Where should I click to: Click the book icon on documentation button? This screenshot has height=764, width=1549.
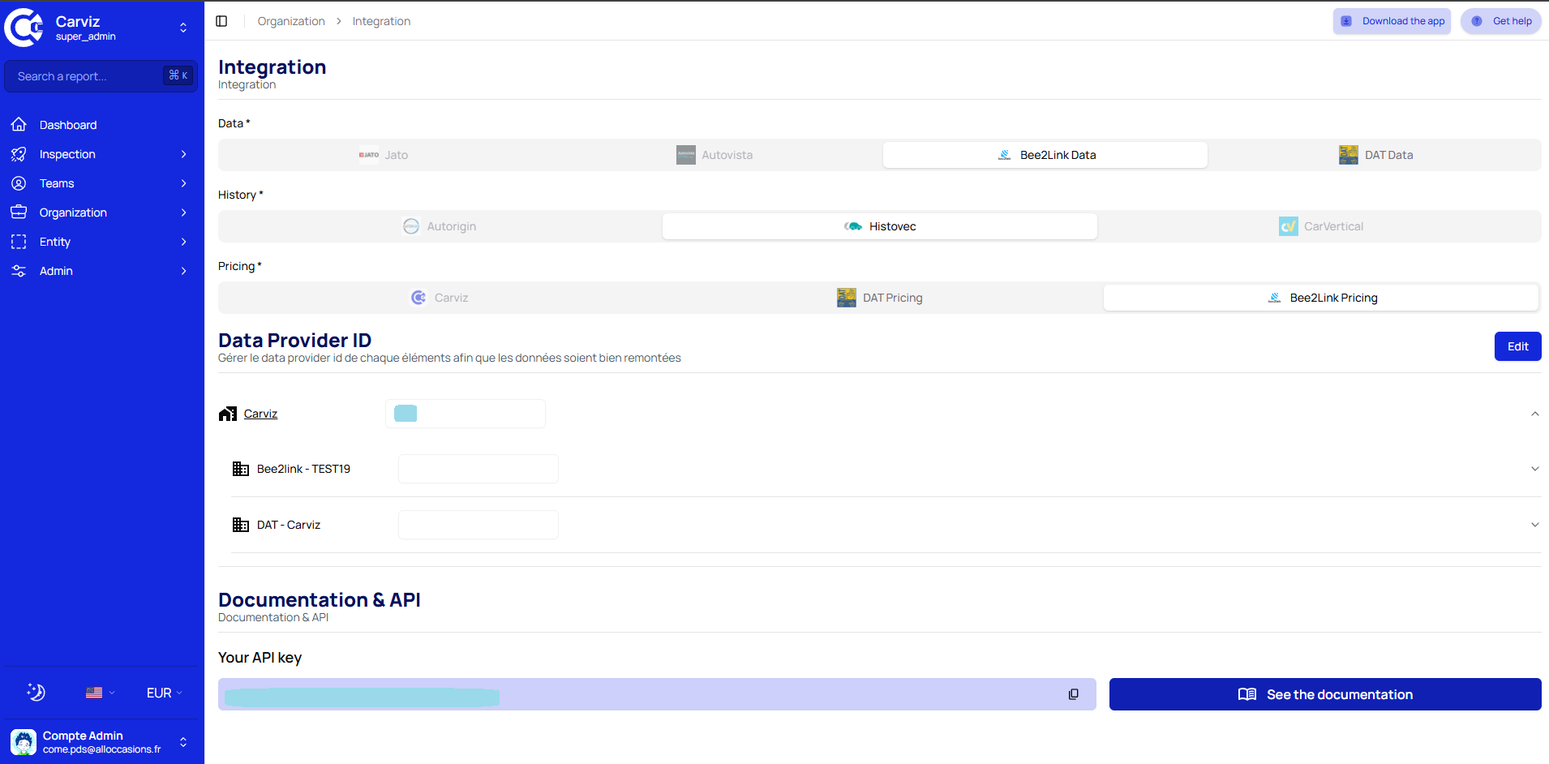click(x=1247, y=694)
